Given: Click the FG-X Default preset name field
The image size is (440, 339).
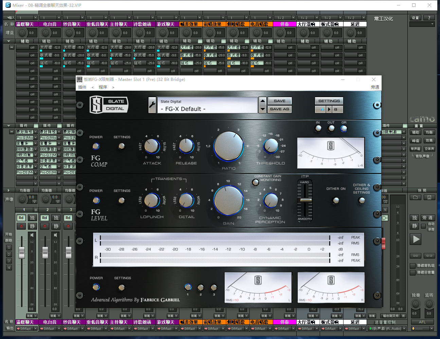Looking at the screenshot, I should (207, 105).
